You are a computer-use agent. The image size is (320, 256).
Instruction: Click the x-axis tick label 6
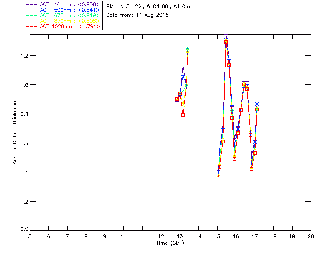(49, 236)
